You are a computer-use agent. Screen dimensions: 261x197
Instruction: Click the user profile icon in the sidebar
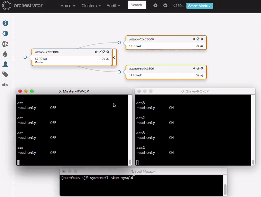point(5,64)
